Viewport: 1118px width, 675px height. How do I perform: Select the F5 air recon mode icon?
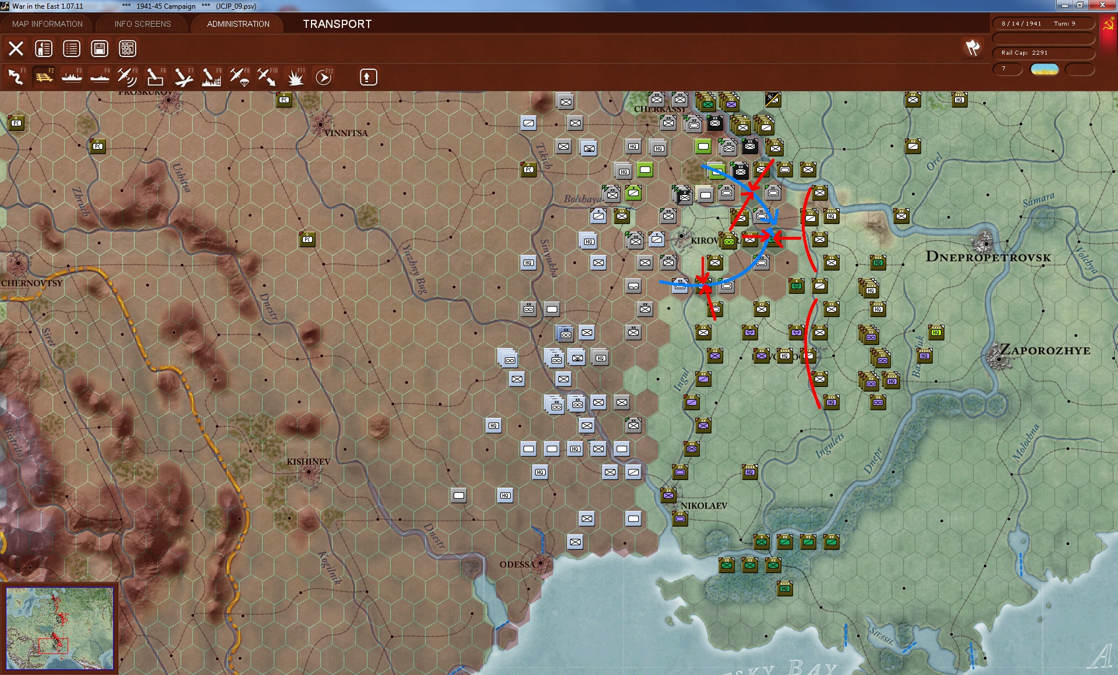[x=127, y=77]
